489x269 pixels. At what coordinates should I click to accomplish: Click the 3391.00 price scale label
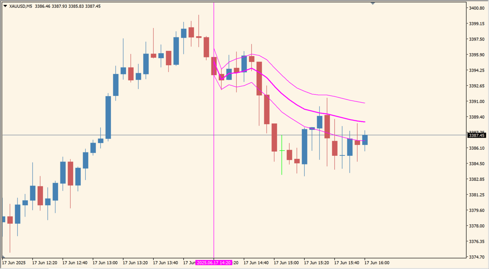pos(476,101)
